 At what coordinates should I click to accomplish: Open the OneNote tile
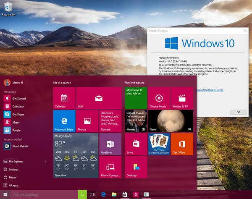point(110,144)
